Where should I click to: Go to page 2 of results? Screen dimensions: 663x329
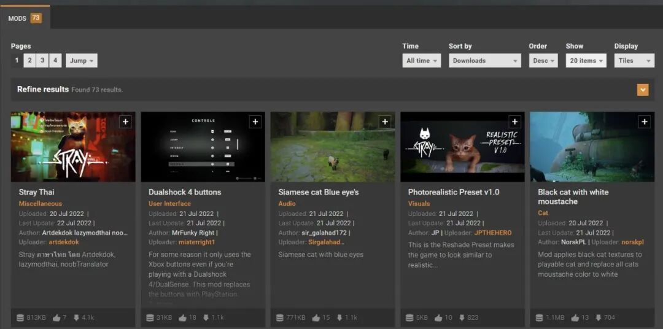pos(29,61)
